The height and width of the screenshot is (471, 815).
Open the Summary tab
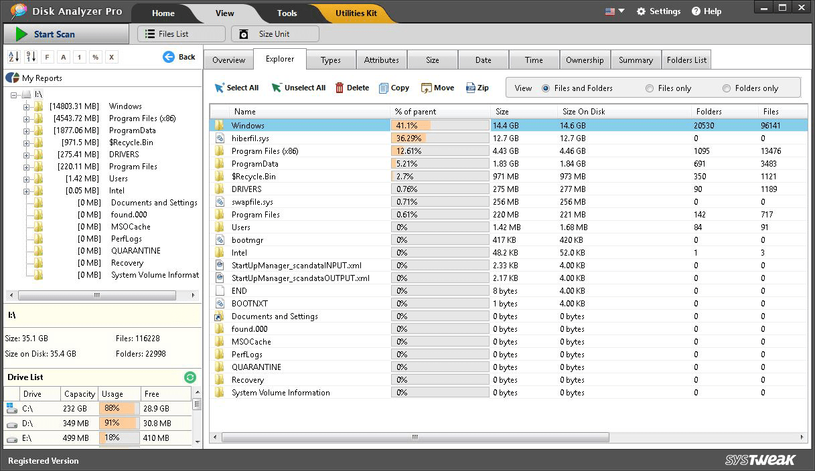[636, 60]
